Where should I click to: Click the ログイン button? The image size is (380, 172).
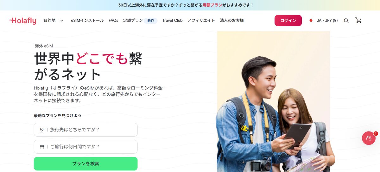coord(288,21)
